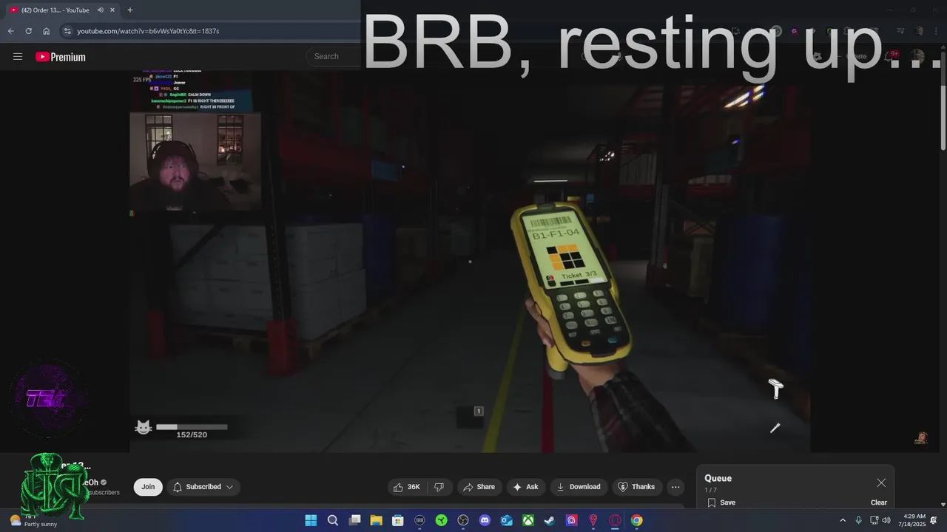947x532 pixels.
Task: Expand the Subscribed notification dropdown
Action: click(203, 487)
